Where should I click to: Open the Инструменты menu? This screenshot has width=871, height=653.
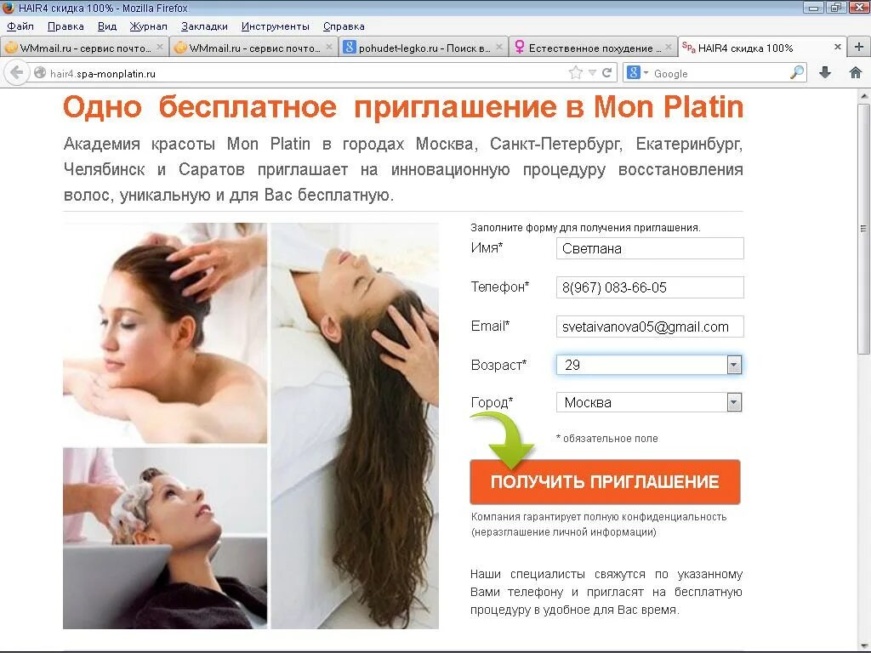[x=275, y=26]
